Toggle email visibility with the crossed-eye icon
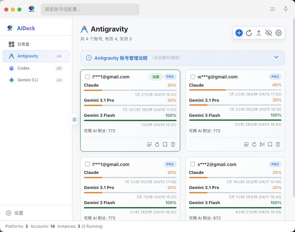 269,33
